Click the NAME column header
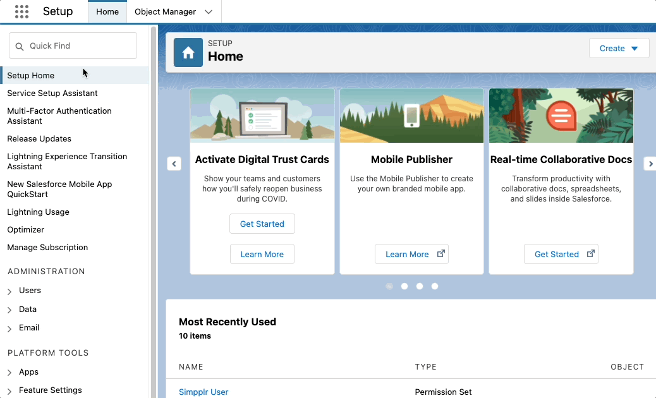Screen dimensions: 656x398 191,366
